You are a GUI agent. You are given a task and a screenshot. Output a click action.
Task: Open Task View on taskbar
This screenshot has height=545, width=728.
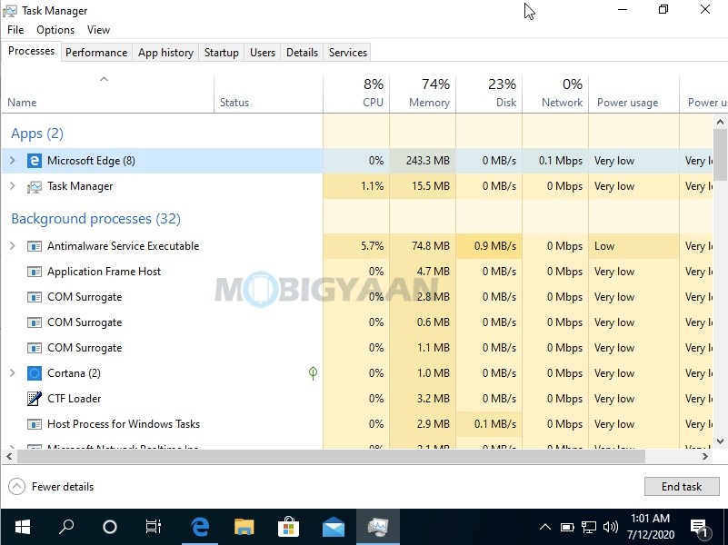(x=154, y=527)
